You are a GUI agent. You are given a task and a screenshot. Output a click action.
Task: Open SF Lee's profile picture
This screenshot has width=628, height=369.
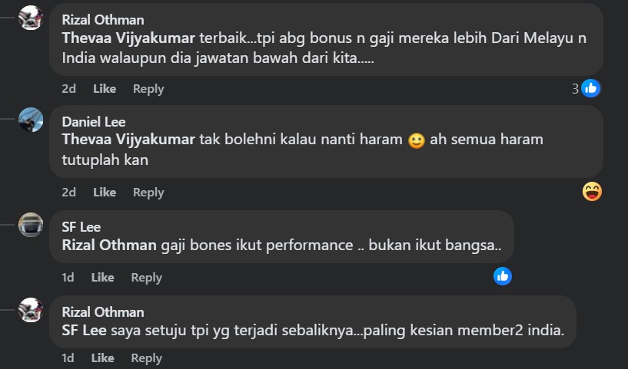click(x=31, y=225)
